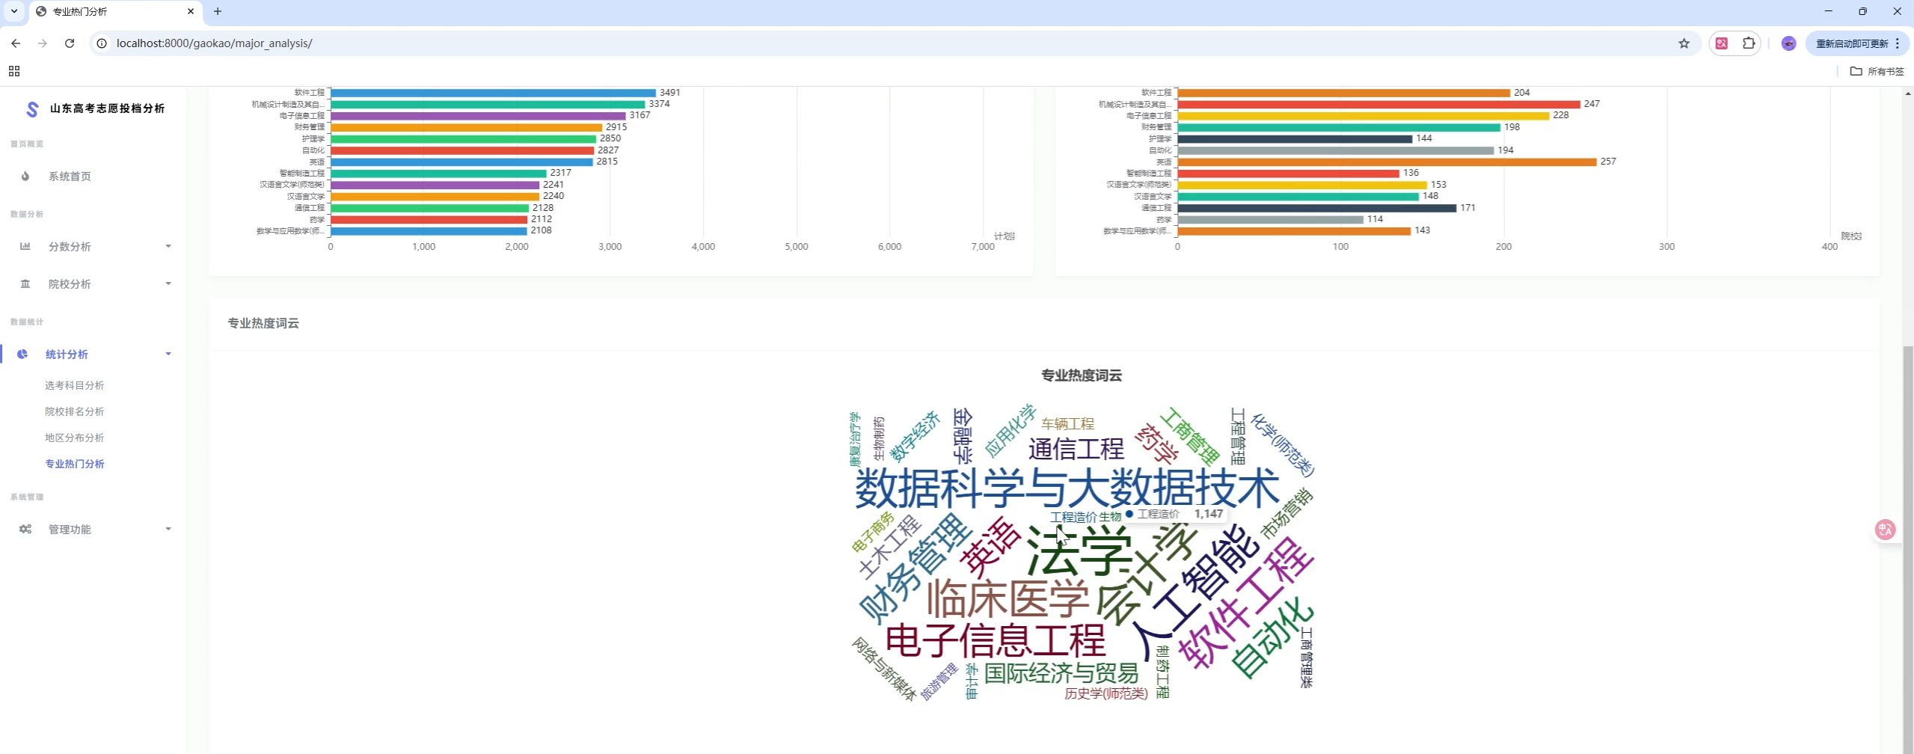The height and width of the screenshot is (754, 1914).
Task: Click 山东高考志愿投档分析 title
Action: click(x=108, y=108)
